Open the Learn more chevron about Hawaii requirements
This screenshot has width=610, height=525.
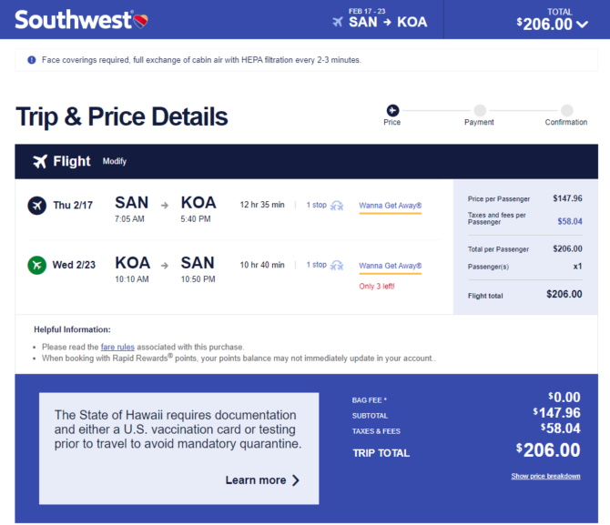click(296, 480)
